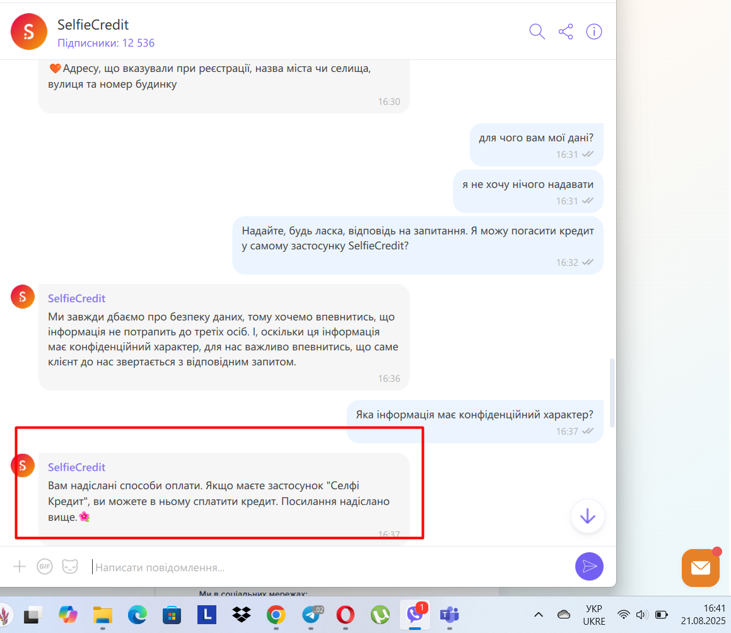Screen dimensions: 731x633
Task: Click SelfieCredit avatar beside the last message
Action: tap(22, 465)
